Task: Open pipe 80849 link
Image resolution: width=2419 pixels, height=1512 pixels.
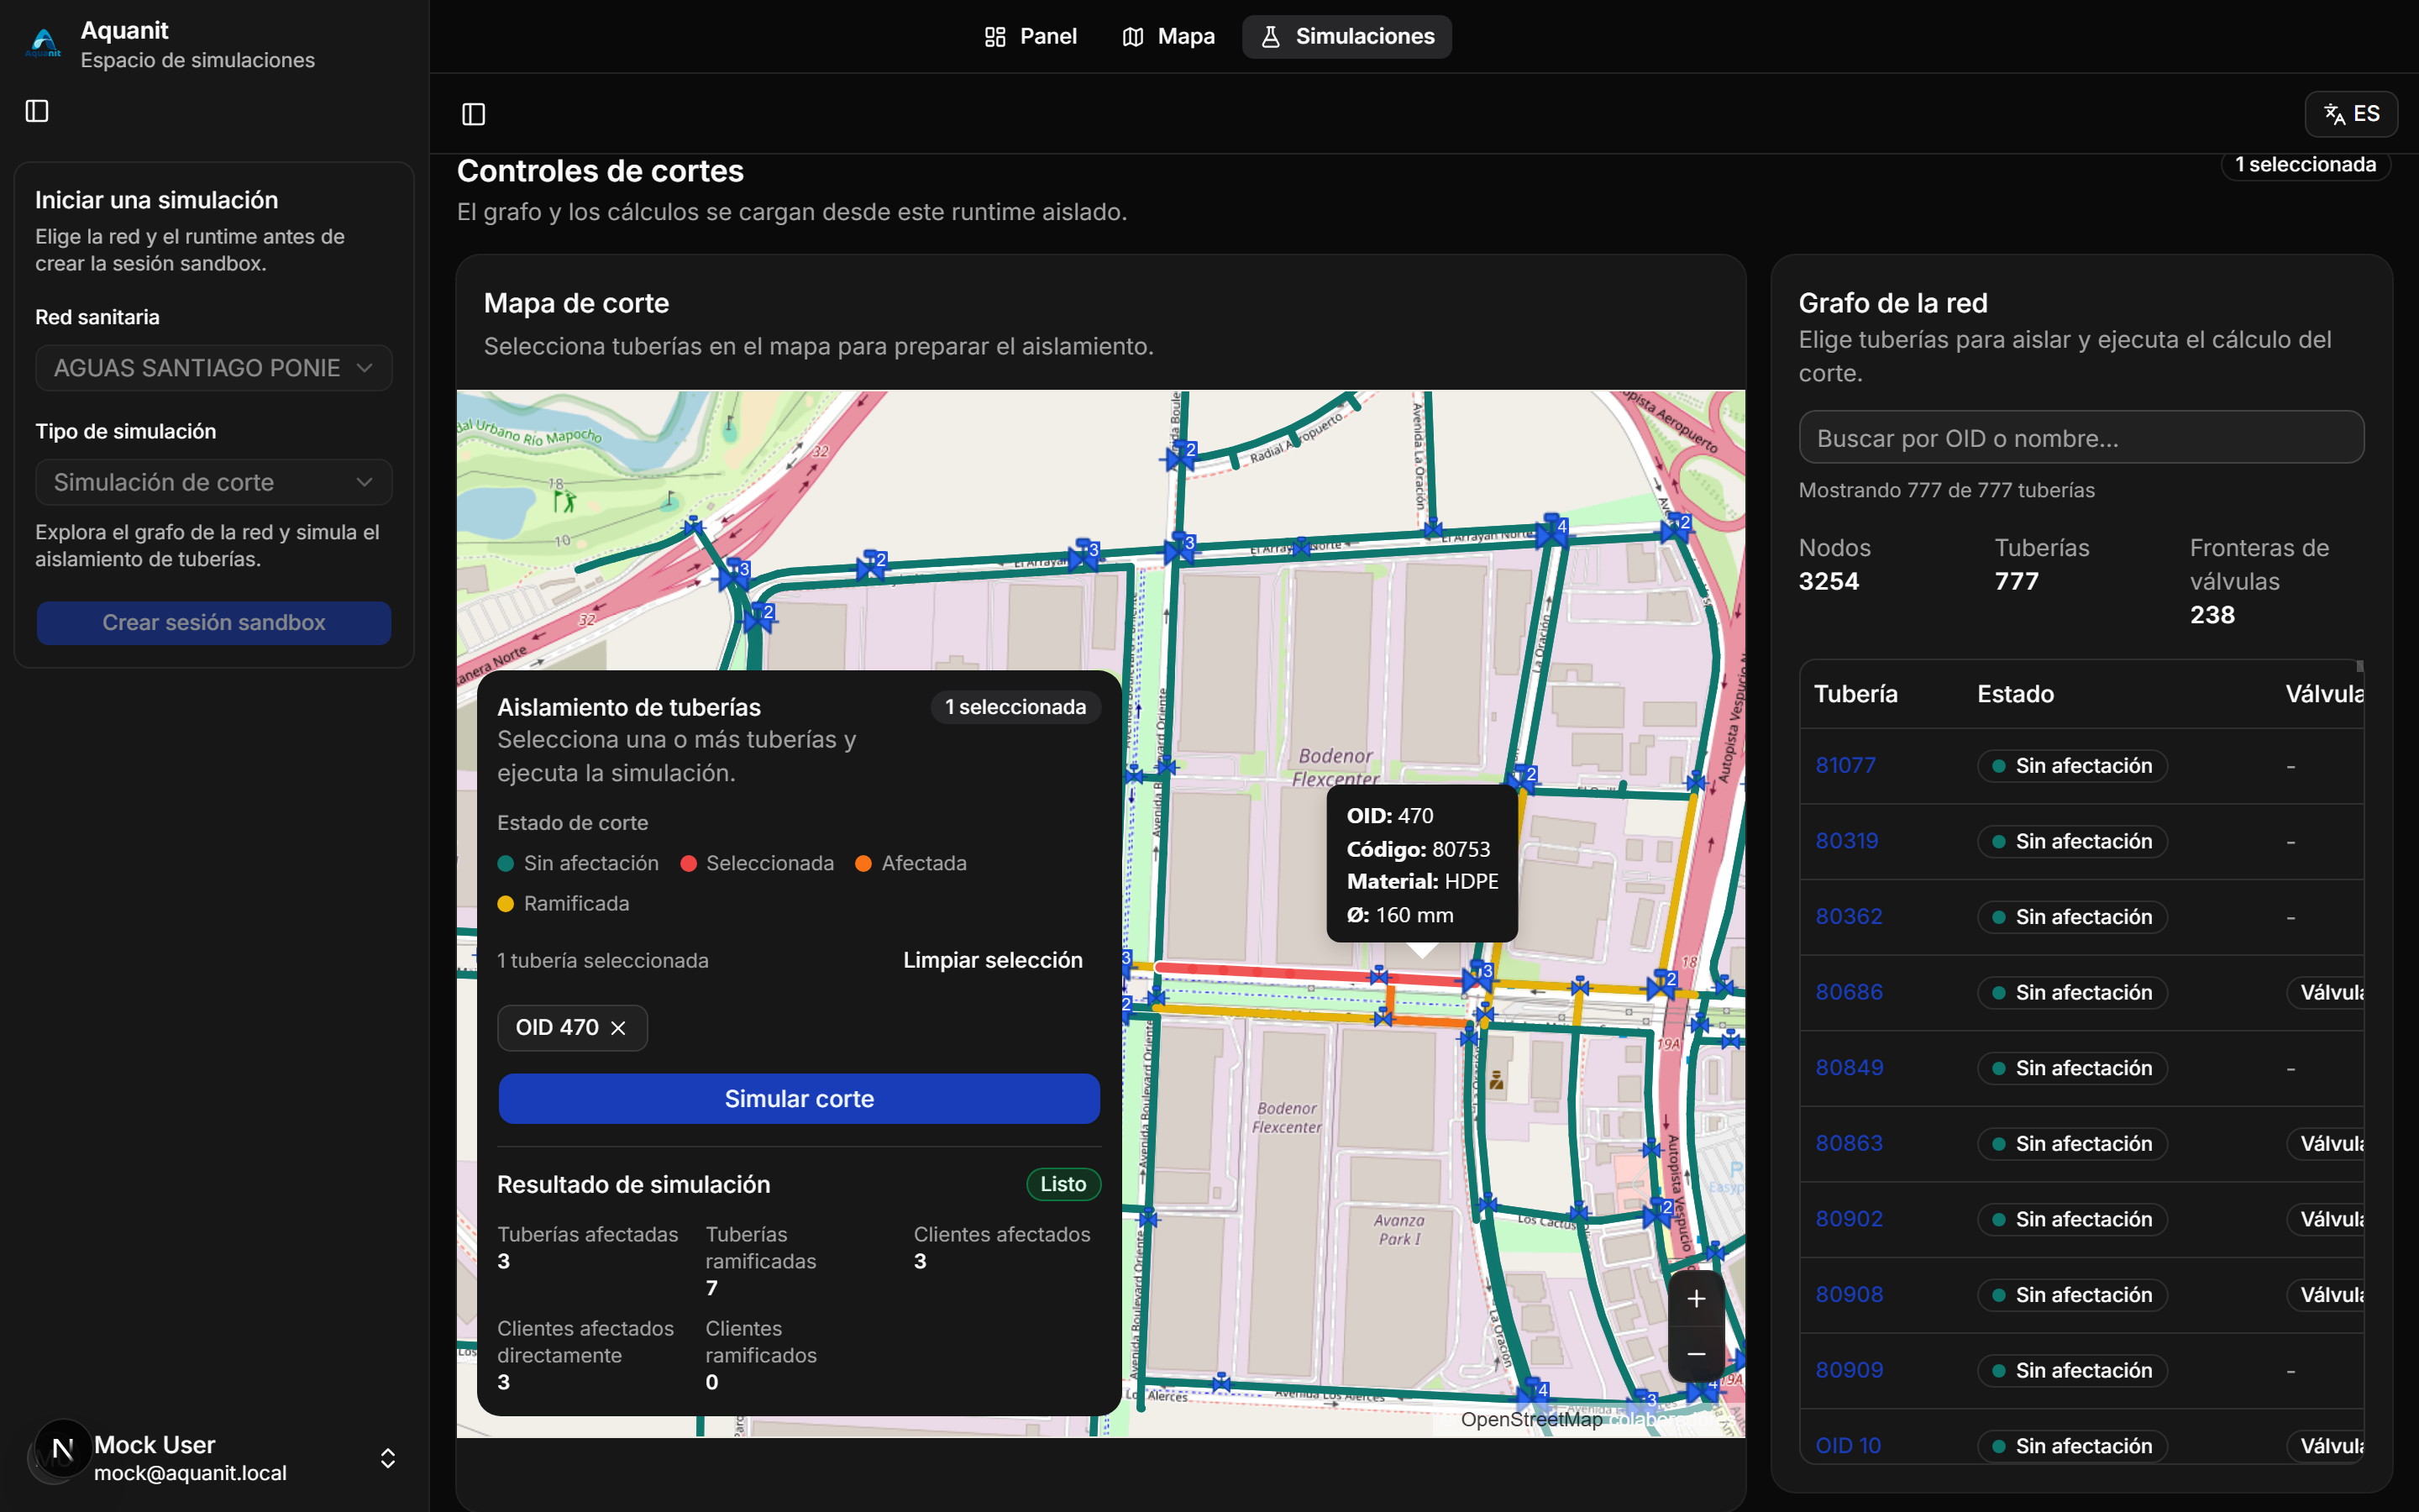Action: coord(1850,1067)
